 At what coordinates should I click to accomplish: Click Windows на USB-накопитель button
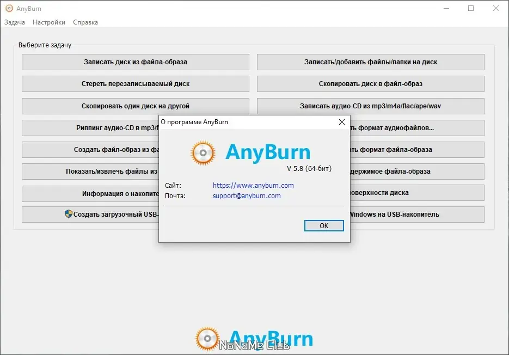coord(417,215)
